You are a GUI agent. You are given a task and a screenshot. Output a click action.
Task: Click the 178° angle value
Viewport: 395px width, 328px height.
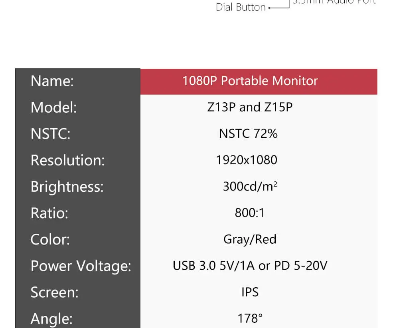click(x=250, y=318)
